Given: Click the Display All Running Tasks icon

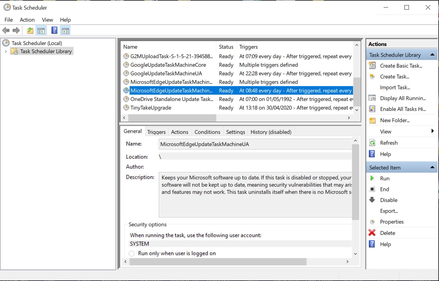Looking at the screenshot, I should (372, 98).
